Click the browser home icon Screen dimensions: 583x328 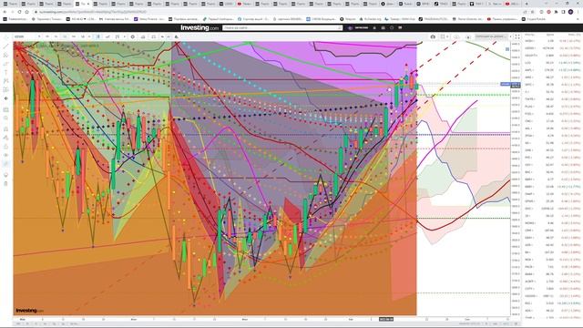tap(26, 12)
